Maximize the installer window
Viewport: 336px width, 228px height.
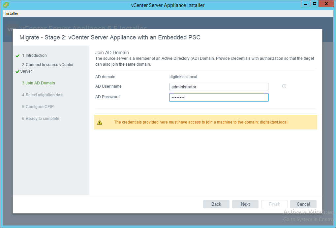click(314, 4)
